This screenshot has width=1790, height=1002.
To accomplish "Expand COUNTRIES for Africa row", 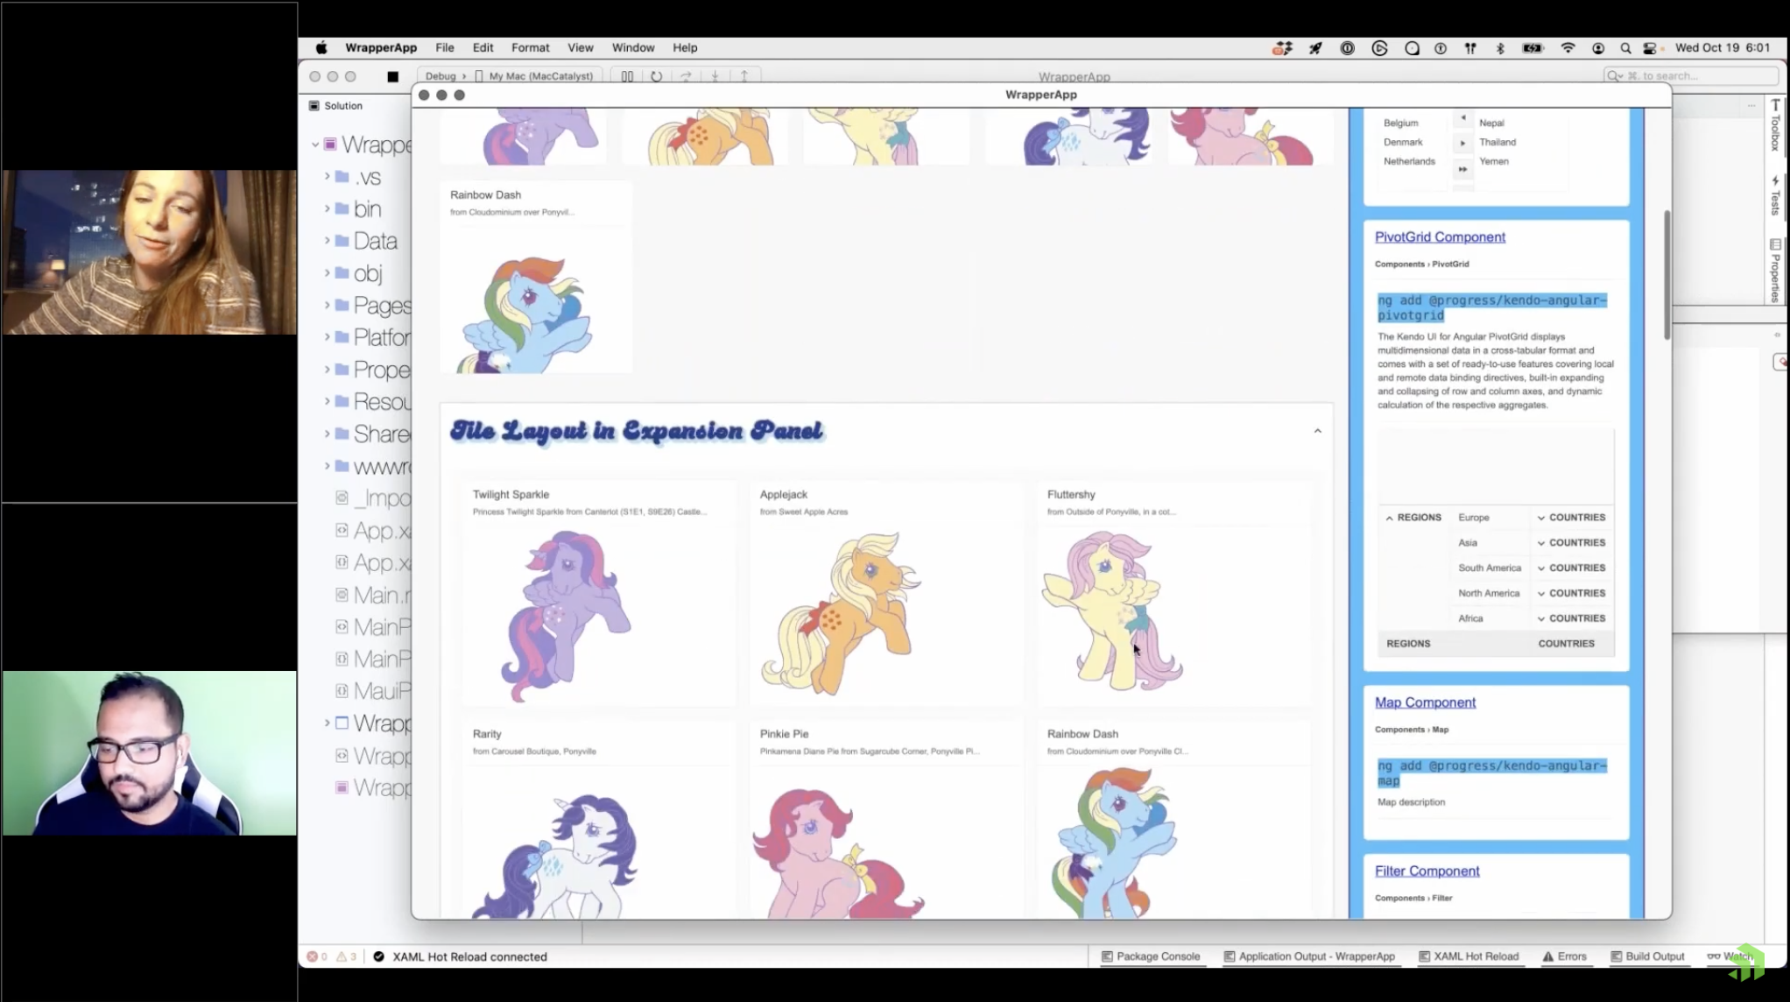I will click(1541, 619).
